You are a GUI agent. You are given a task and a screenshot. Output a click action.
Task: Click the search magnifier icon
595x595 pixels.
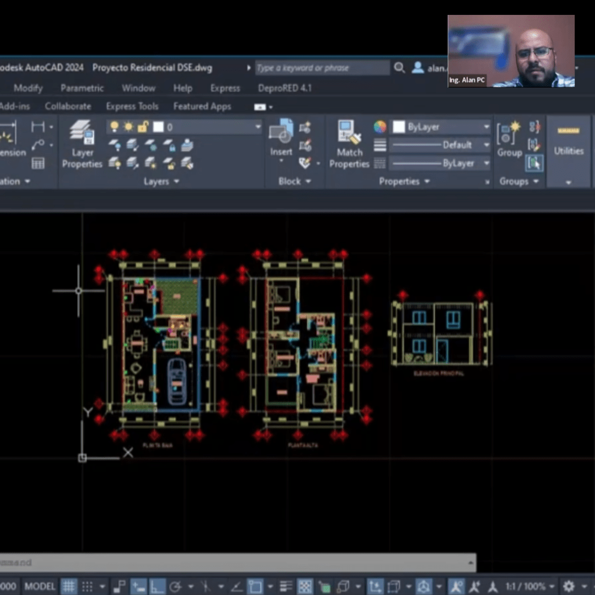tap(399, 68)
